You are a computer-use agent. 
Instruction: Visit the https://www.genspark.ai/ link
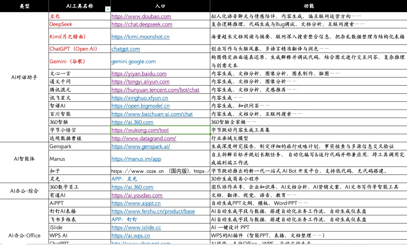point(141,146)
